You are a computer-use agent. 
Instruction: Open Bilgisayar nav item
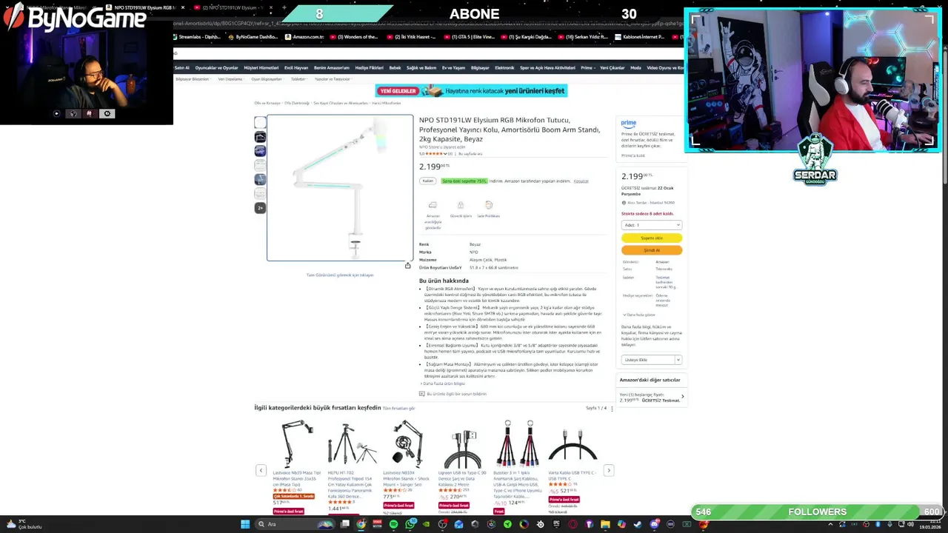480,67
